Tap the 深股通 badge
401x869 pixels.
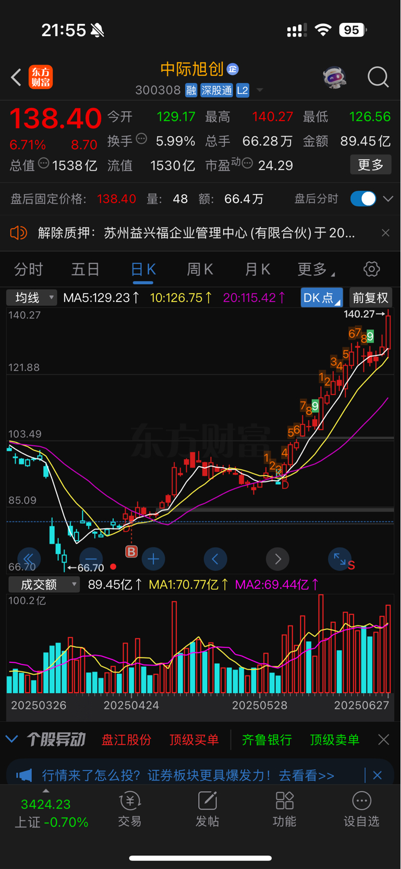pos(216,90)
